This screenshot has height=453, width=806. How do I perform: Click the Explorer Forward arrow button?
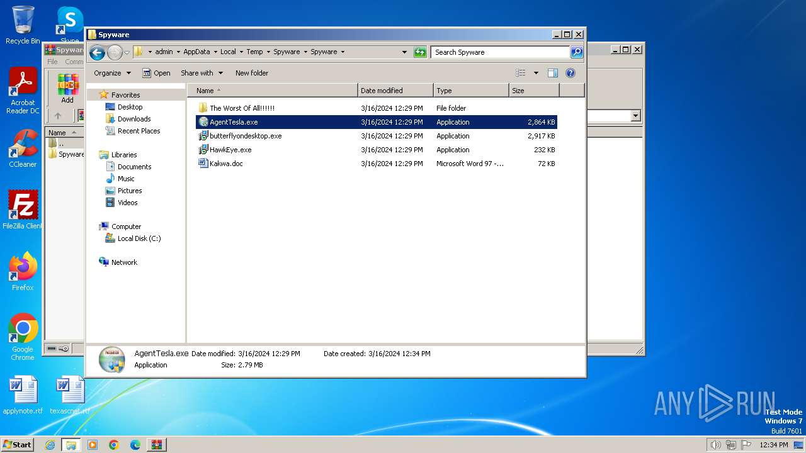[115, 52]
